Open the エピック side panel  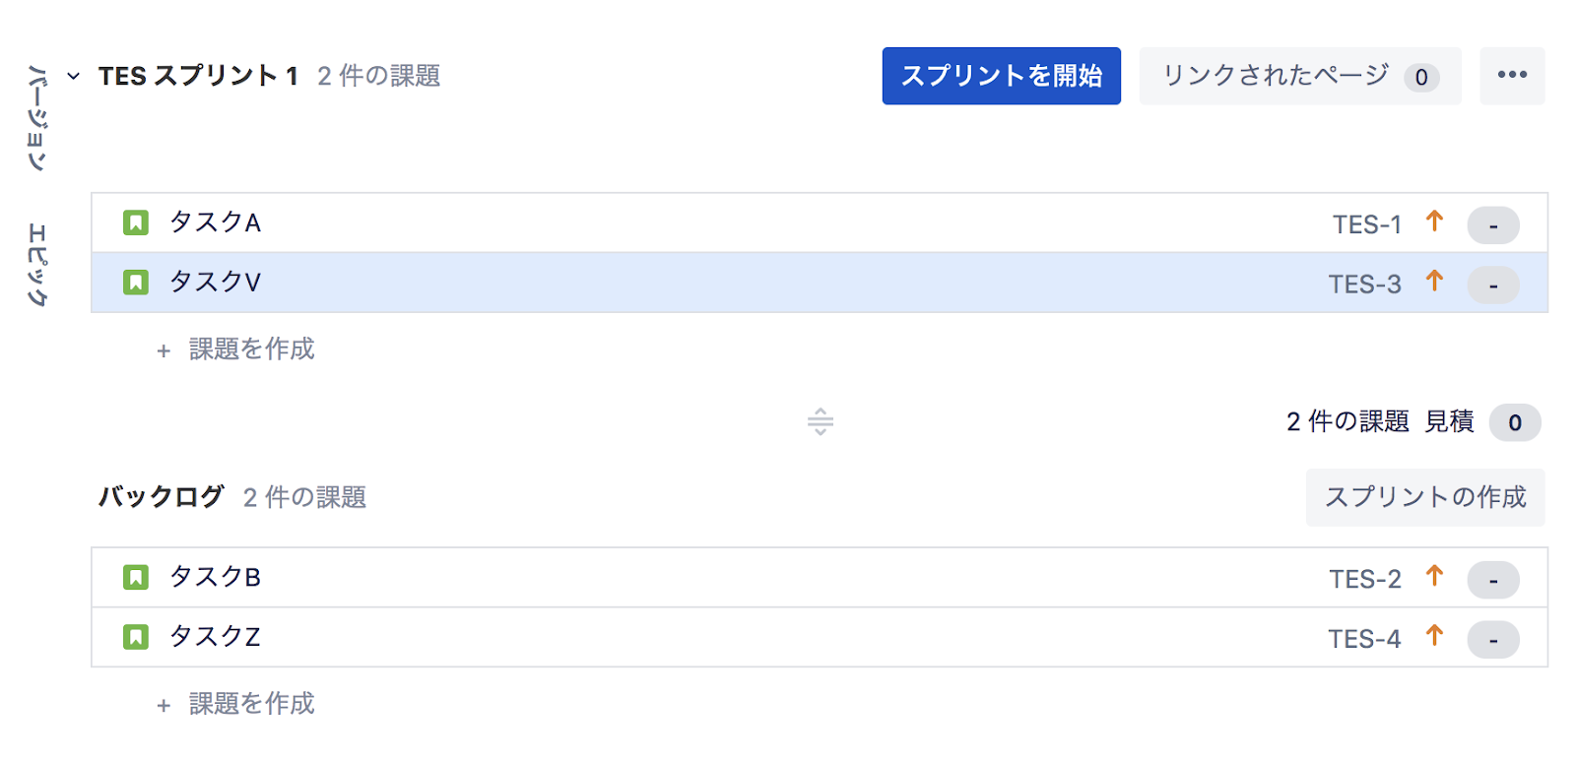[x=36, y=264]
